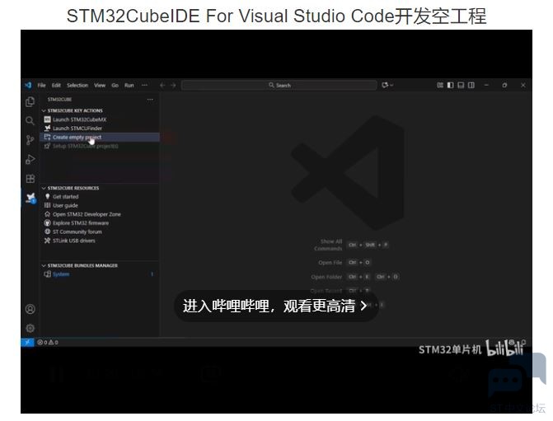This screenshot has height=421, width=553.
Task: Select the STM32Cube activity bar icon
Action: point(30,198)
